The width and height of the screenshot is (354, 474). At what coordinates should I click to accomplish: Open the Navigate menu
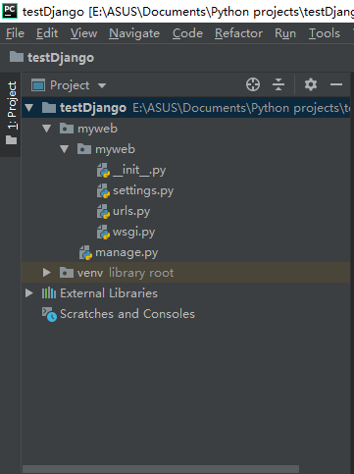click(x=134, y=33)
